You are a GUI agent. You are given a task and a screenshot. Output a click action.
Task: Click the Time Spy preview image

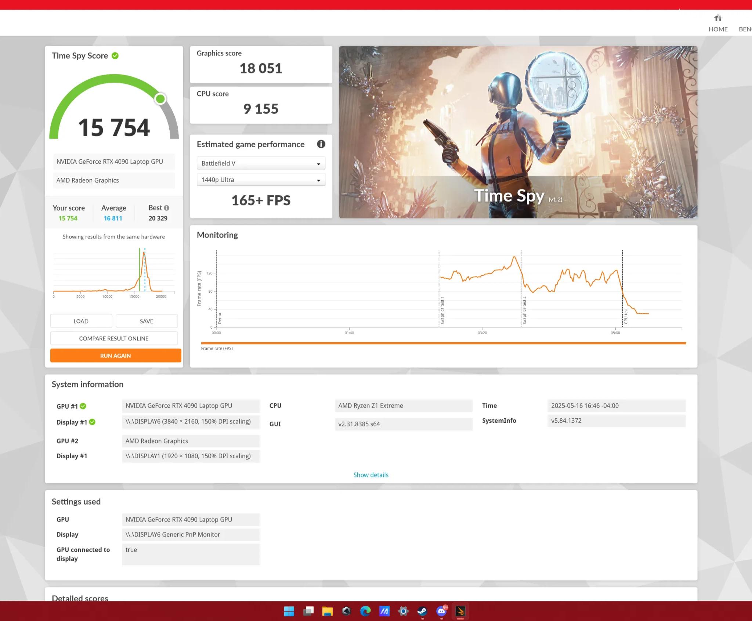[x=518, y=132]
